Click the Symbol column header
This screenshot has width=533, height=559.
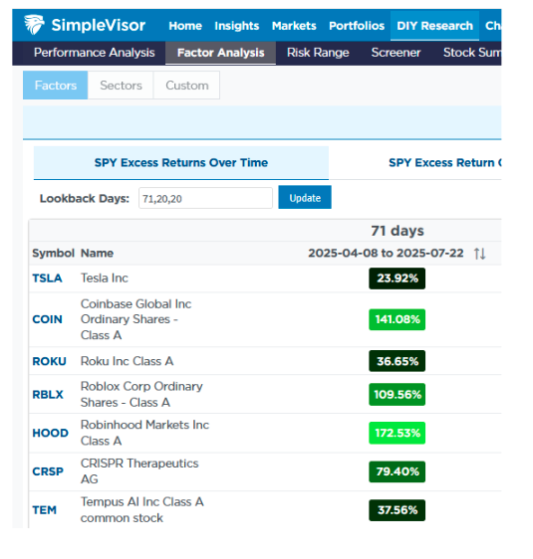point(53,253)
